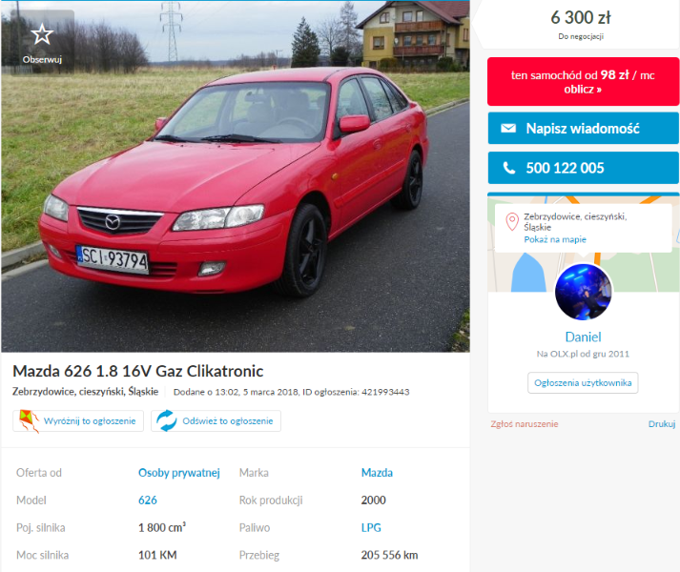Click the map location pin icon
680x572 pixels.
pos(512,221)
